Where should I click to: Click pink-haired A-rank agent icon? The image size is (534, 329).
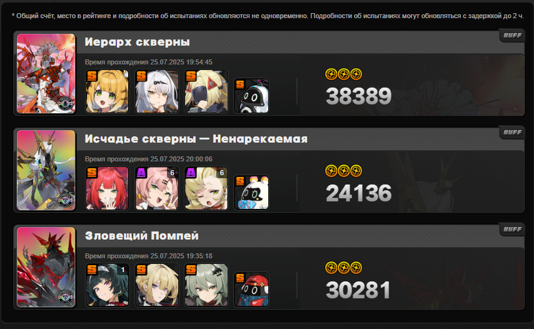tap(157, 188)
